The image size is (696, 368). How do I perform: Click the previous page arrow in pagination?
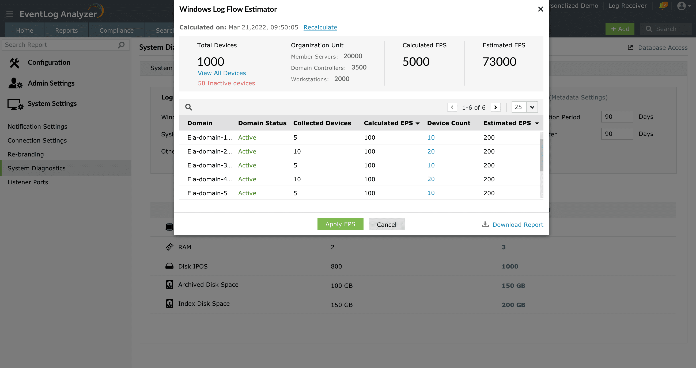click(x=452, y=107)
